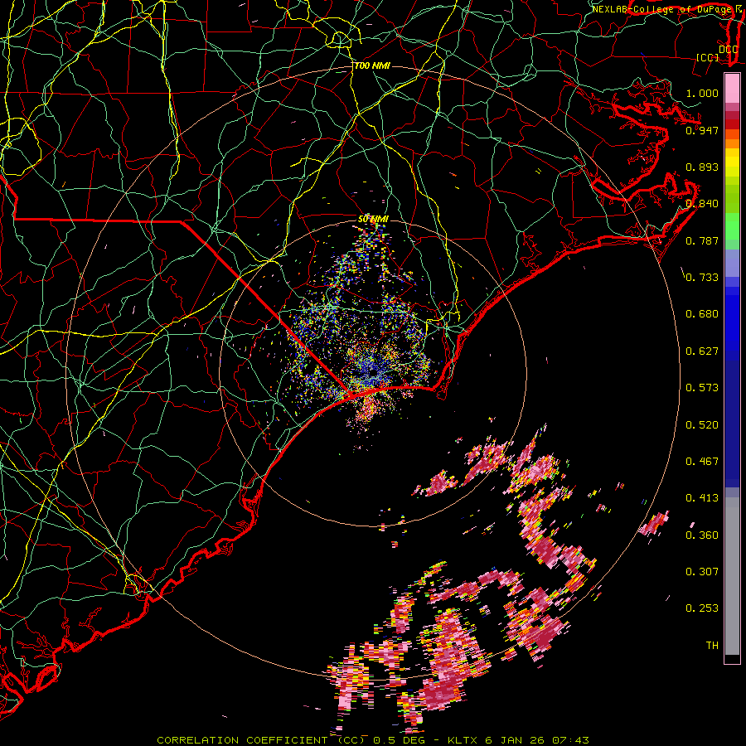Select the 0.573 legend value
Screen dimensions: 746x746
click(702, 388)
